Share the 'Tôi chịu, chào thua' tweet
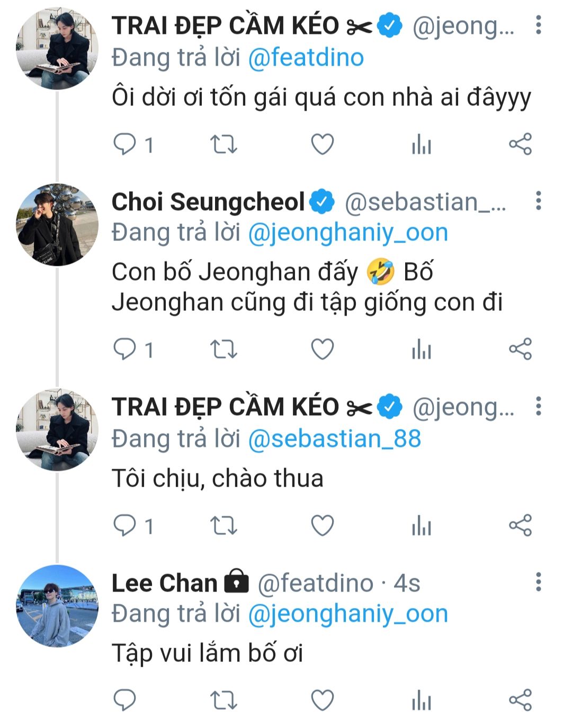 click(520, 526)
